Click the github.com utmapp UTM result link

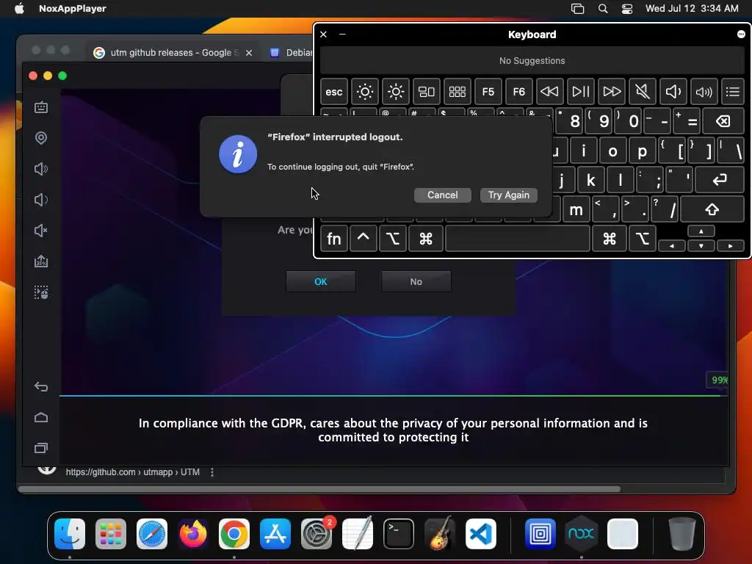coord(132,472)
